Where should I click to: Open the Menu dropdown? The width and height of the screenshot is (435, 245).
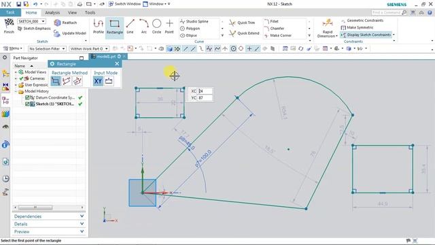12,48
